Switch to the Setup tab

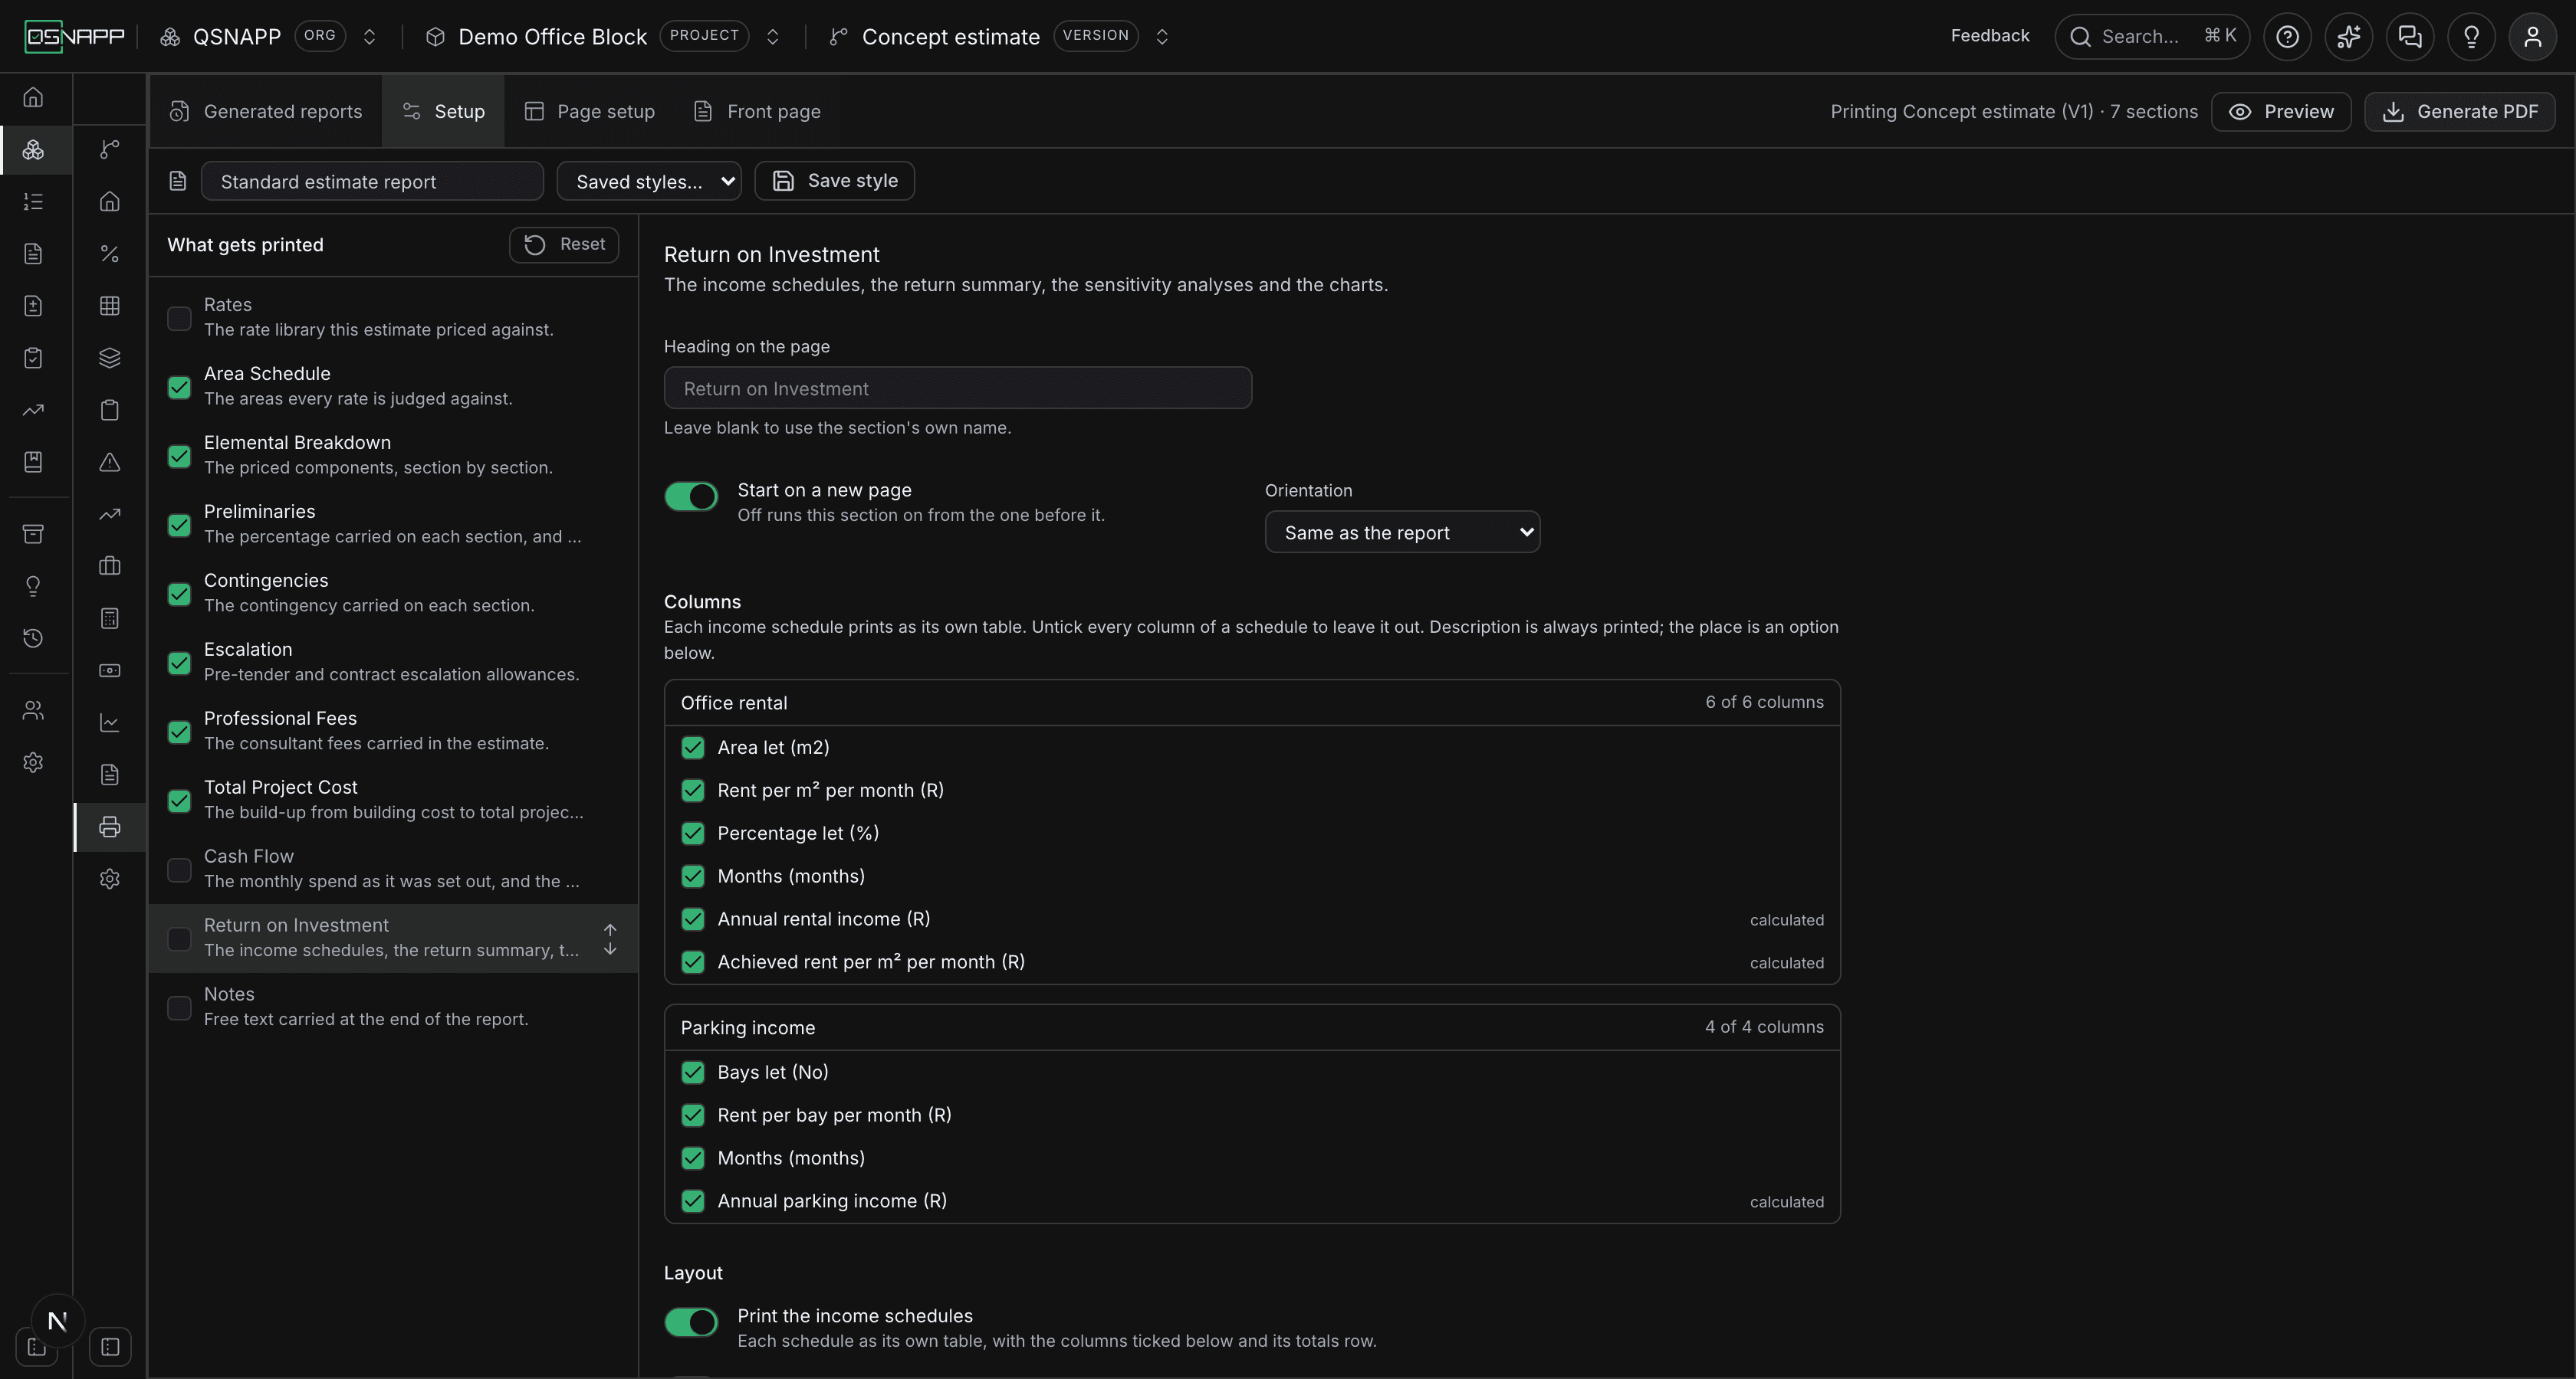tap(443, 111)
